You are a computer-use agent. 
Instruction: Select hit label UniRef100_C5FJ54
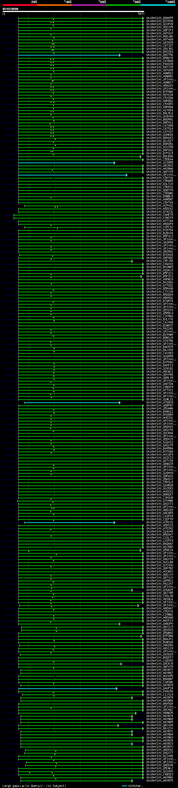(x=160, y=261)
